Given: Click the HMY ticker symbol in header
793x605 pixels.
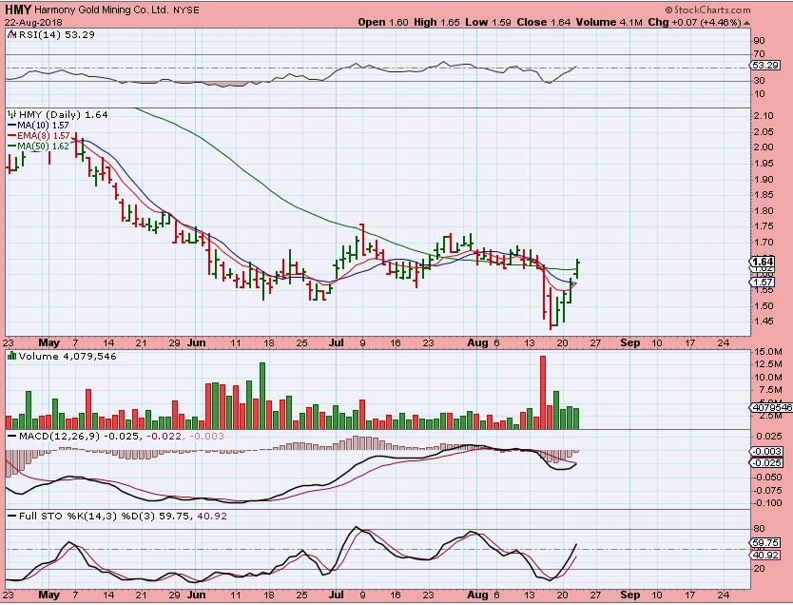Looking at the screenshot, I should pos(19,10).
